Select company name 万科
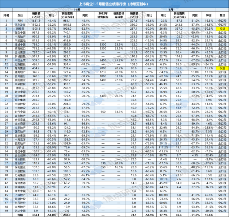The image size is (229, 217). click(20, 21)
